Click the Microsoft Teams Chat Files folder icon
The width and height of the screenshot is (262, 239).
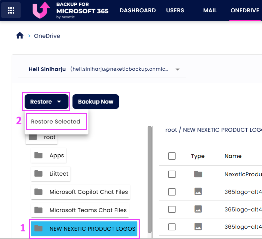point(38,210)
